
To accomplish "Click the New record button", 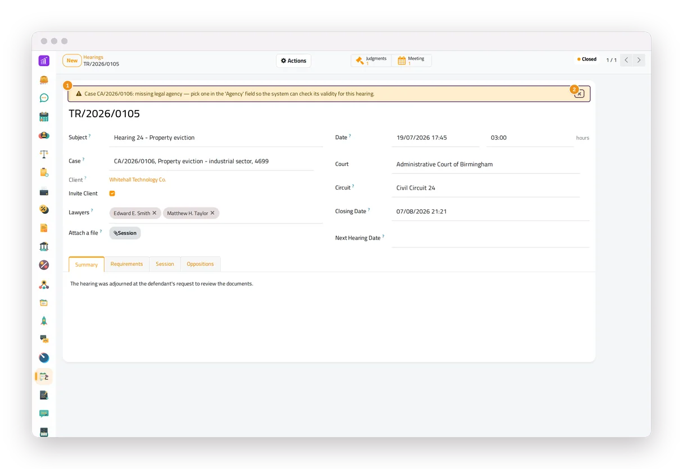I will point(72,61).
